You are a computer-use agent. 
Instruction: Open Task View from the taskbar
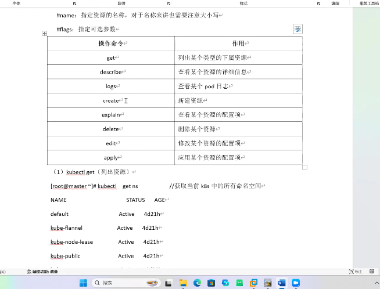pos(169,283)
